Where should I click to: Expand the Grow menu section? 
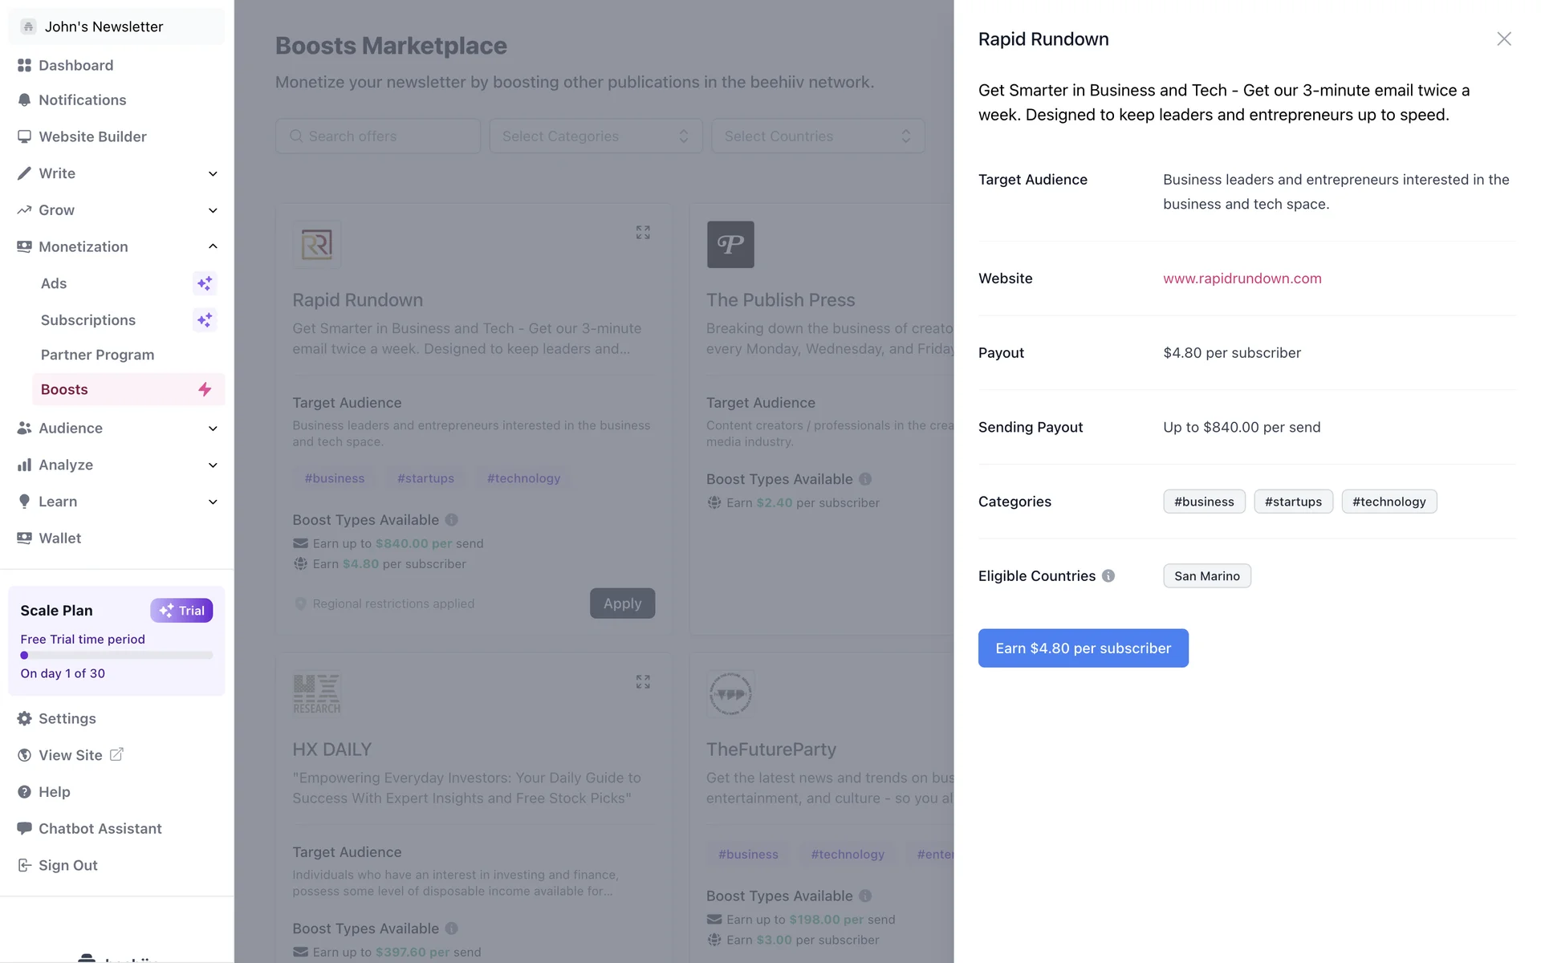(213, 210)
